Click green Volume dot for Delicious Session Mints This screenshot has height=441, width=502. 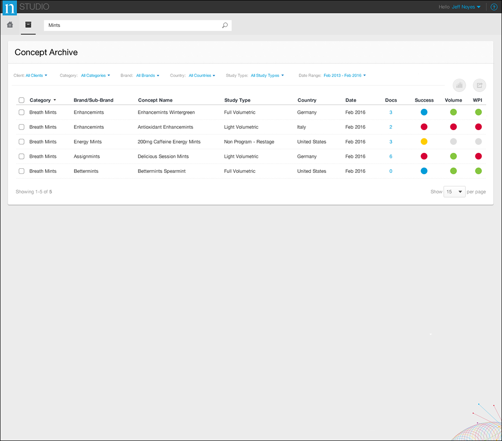tap(453, 156)
